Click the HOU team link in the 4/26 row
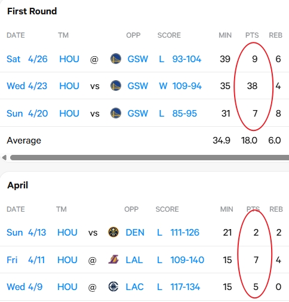Image resolution: width=289 pixels, height=302 pixels. point(69,59)
